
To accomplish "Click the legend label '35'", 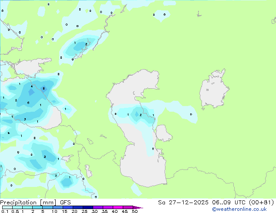I will point(104,211).
